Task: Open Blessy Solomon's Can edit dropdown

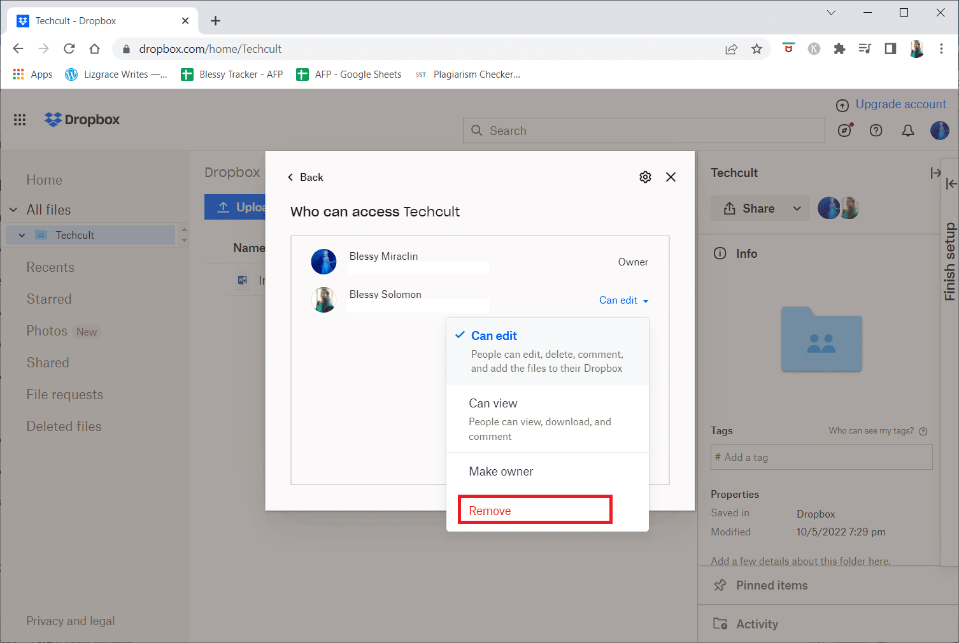Action: (623, 300)
